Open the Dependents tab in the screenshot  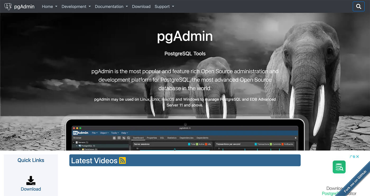pyautogui.click(x=202, y=138)
